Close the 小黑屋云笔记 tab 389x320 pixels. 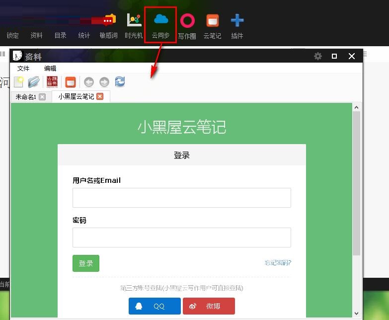pos(100,96)
